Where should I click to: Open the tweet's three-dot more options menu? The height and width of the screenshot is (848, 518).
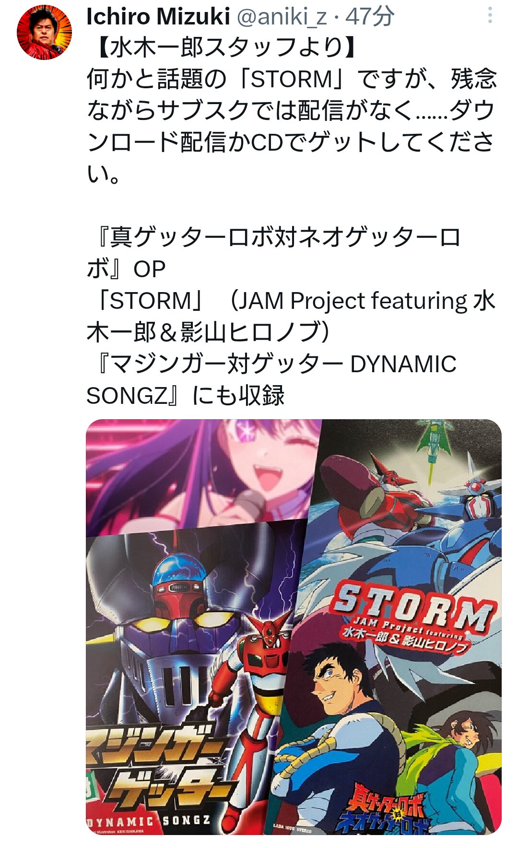pyautogui.click(x=490, y=15)
